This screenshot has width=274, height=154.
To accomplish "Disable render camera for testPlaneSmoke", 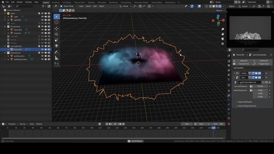I will (x=49, y=59).
